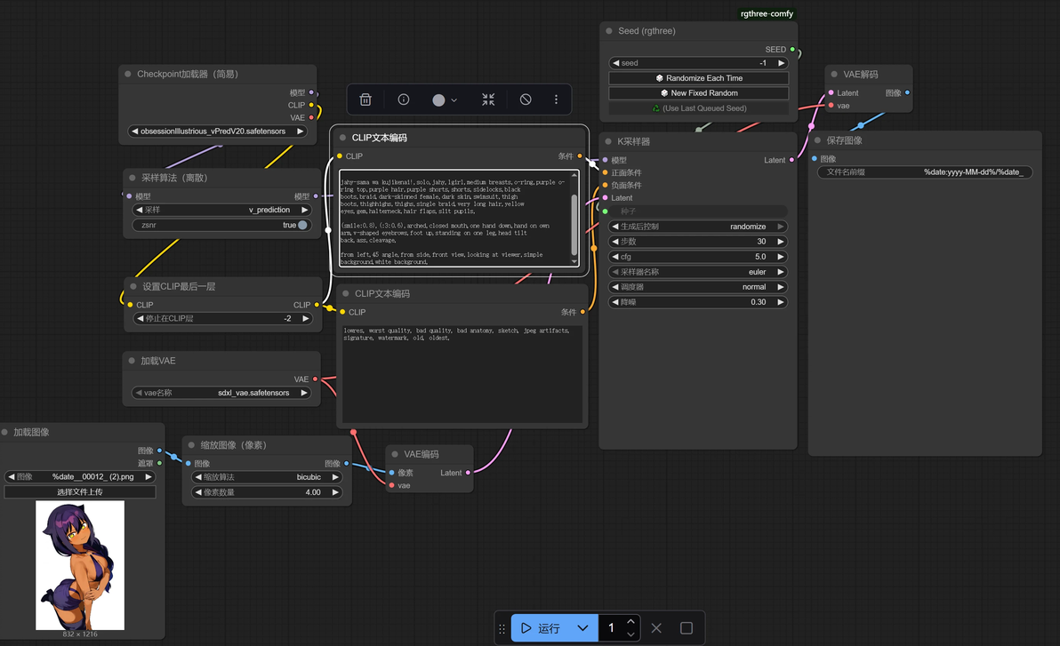Open node info with the circled-i icon
The height and width of the screenshot is (646, 1060).
coord(404,100)
